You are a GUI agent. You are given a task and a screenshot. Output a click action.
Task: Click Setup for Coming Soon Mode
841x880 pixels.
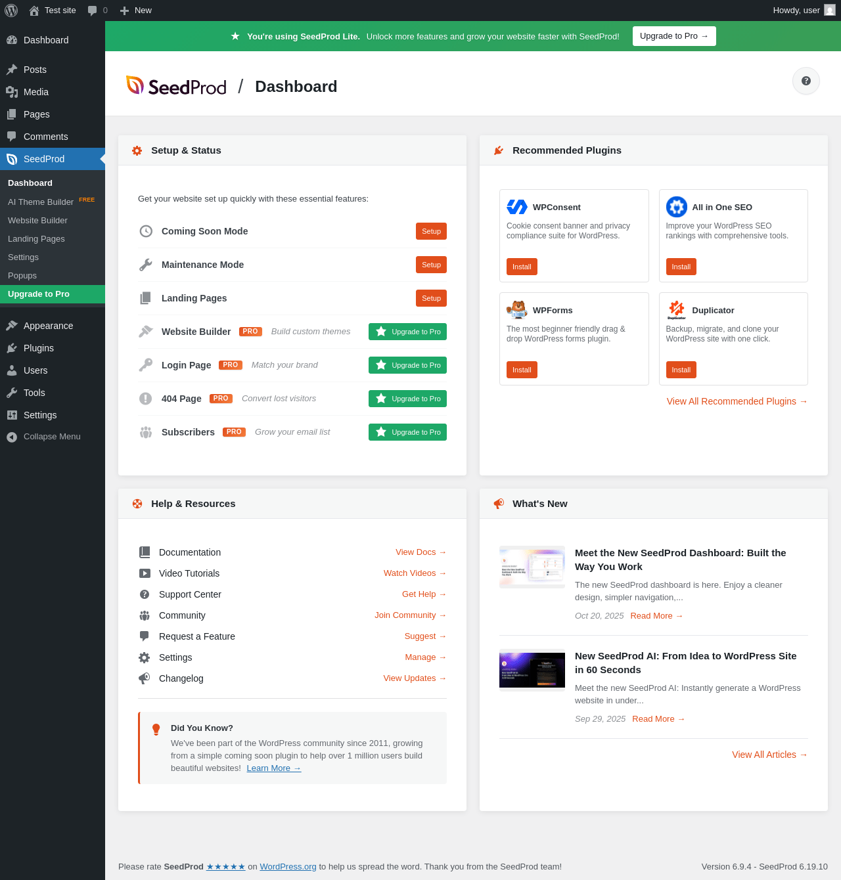pyautogui.click(x=431, y=231)
